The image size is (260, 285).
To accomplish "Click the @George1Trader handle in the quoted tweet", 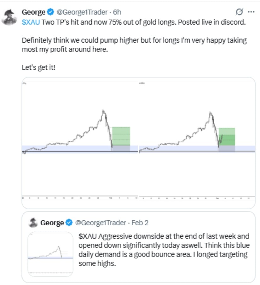I will click(100, 223).
